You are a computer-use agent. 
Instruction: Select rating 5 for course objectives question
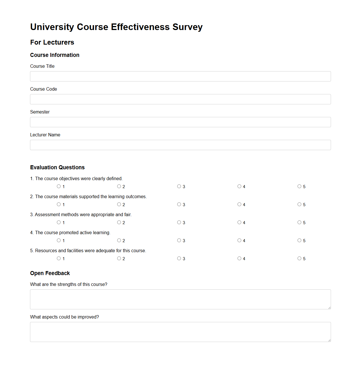pos(299,186)
